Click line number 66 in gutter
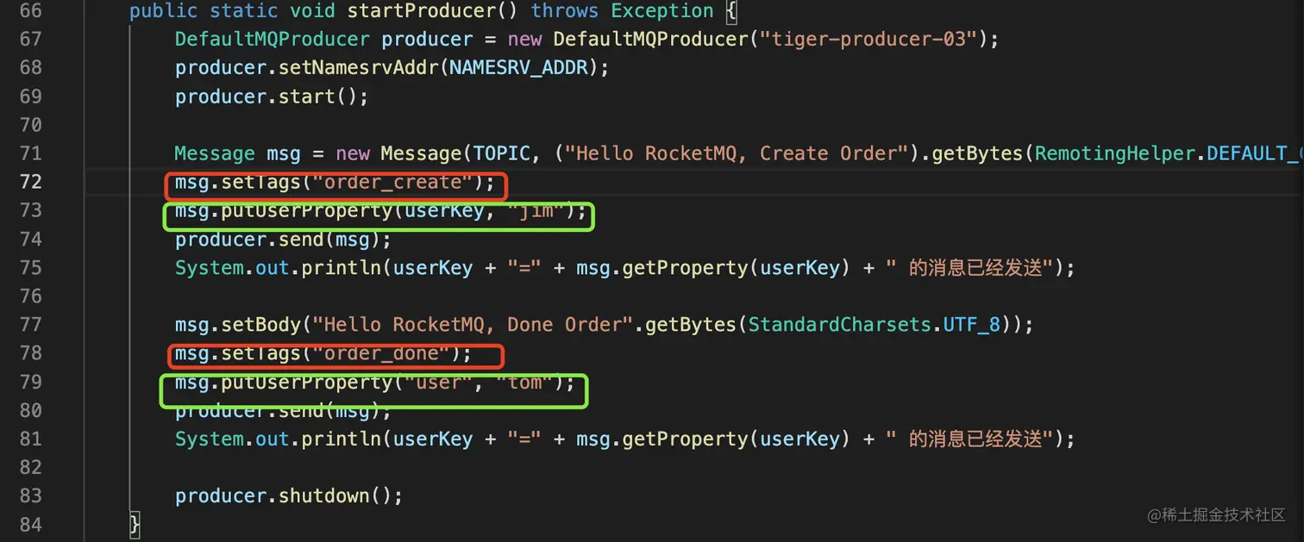Image resolution: width=1304 pixels, height=542 pixels. tap(30, 11)
